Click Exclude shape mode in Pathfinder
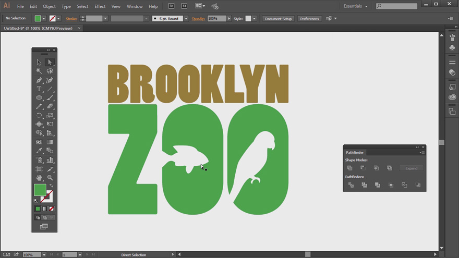 (389, 168)
